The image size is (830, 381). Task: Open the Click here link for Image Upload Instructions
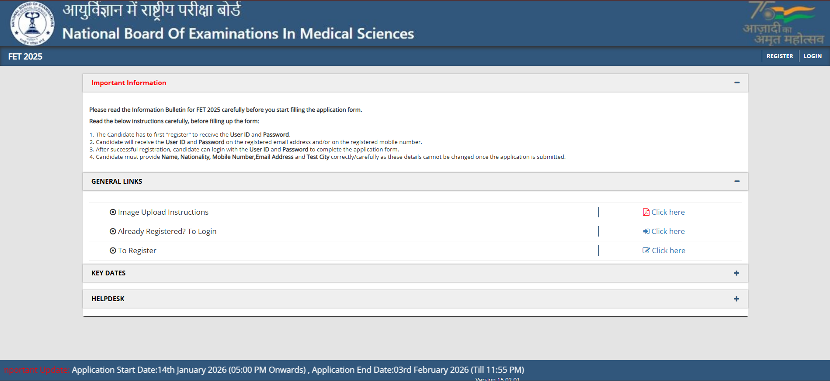668,212
